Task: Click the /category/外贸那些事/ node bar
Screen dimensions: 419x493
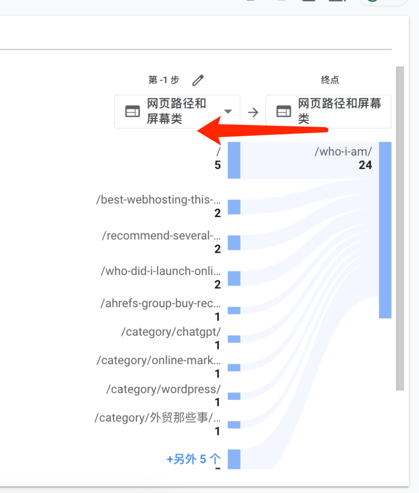Action: [234, 425]
